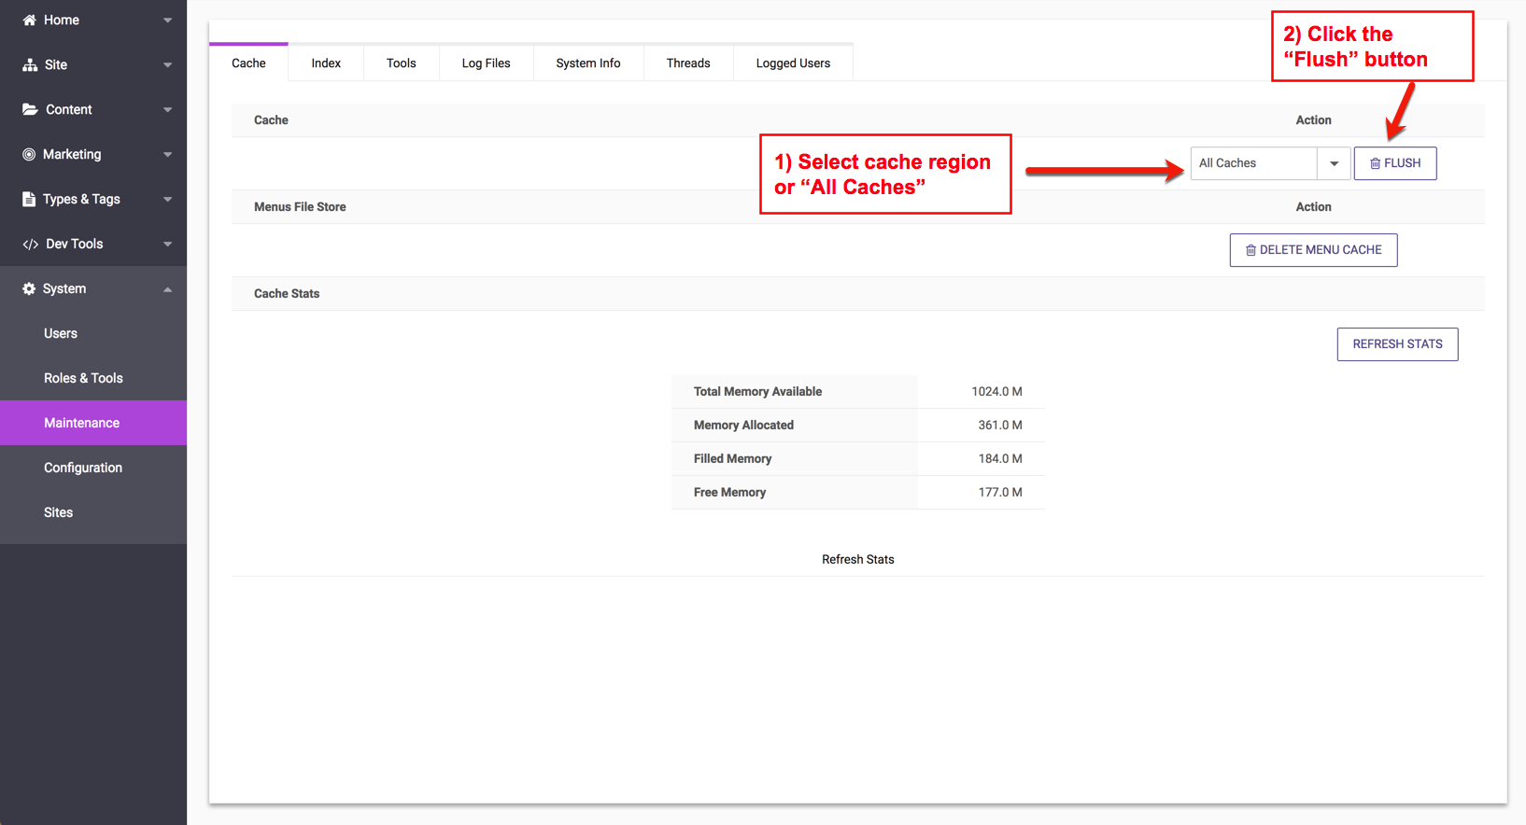Click the Site sitemap icon
Screen dimensions: 1526x825
click(x=30, y=64)
